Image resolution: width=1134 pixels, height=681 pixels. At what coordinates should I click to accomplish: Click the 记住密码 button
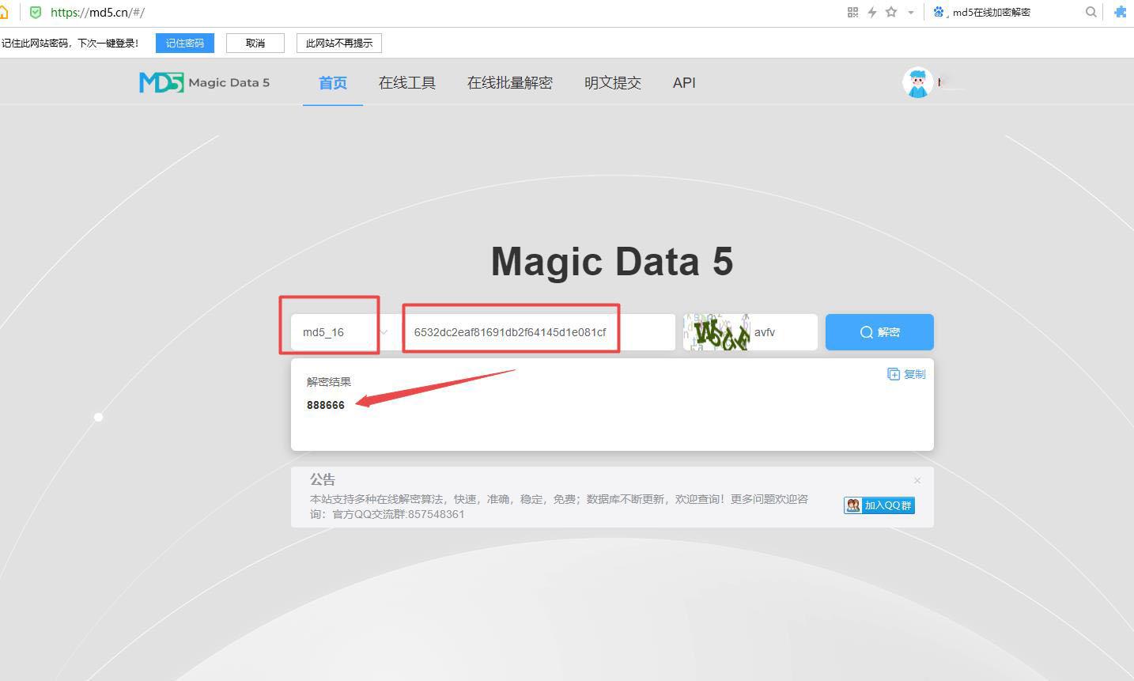[185, 43]
